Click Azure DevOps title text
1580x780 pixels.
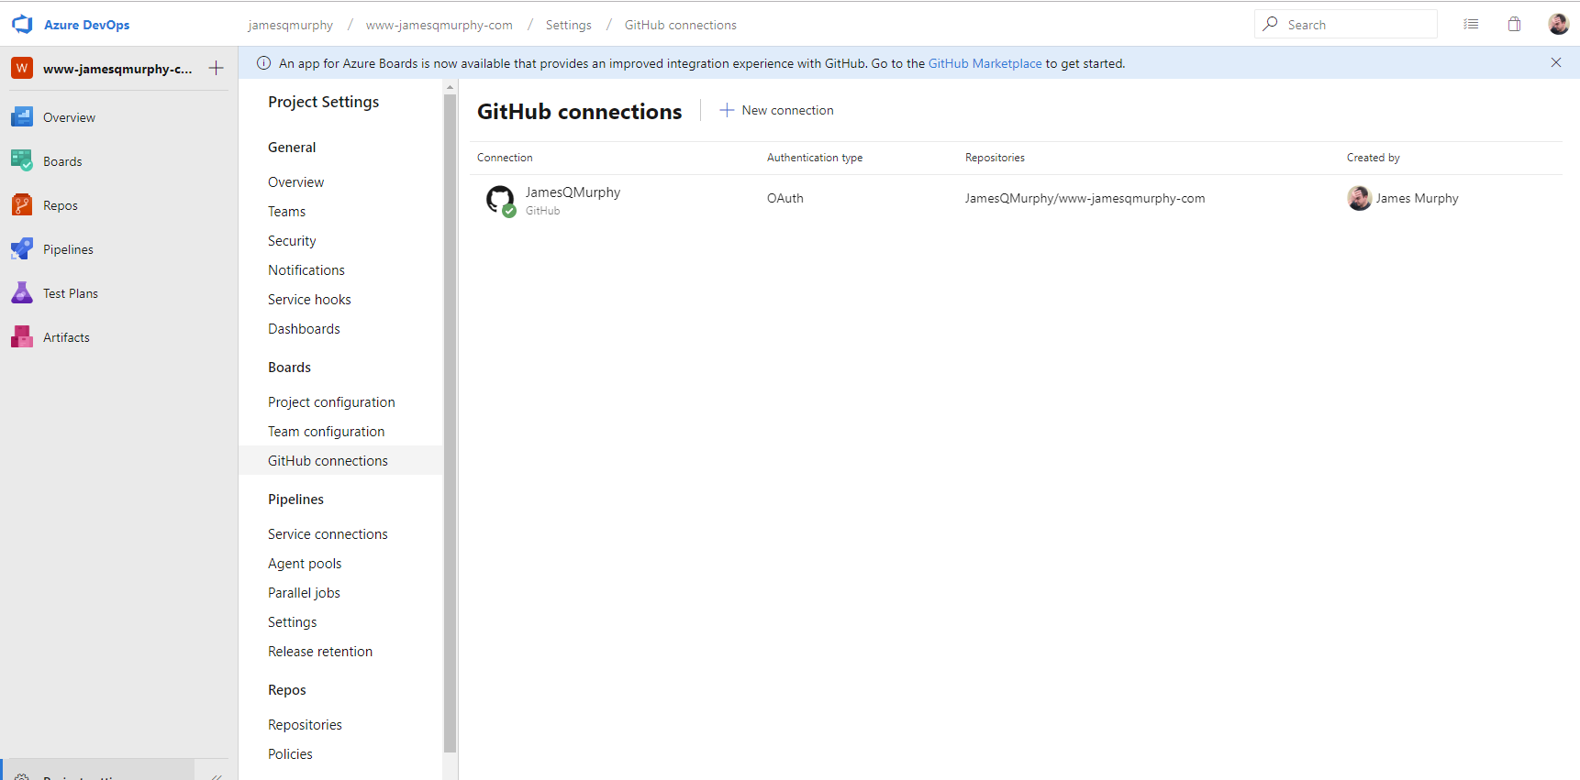pos(86,25)
